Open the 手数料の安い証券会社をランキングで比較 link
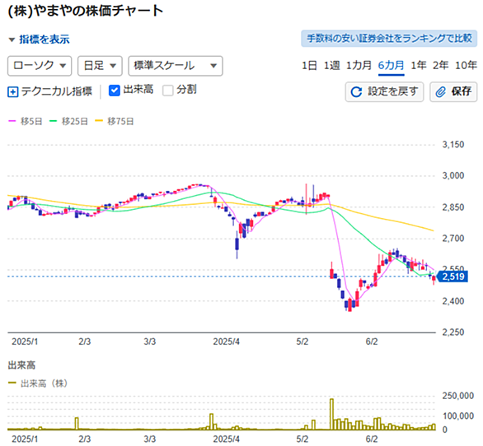Screen dimensions: 483x446 [x=389, y=39]
